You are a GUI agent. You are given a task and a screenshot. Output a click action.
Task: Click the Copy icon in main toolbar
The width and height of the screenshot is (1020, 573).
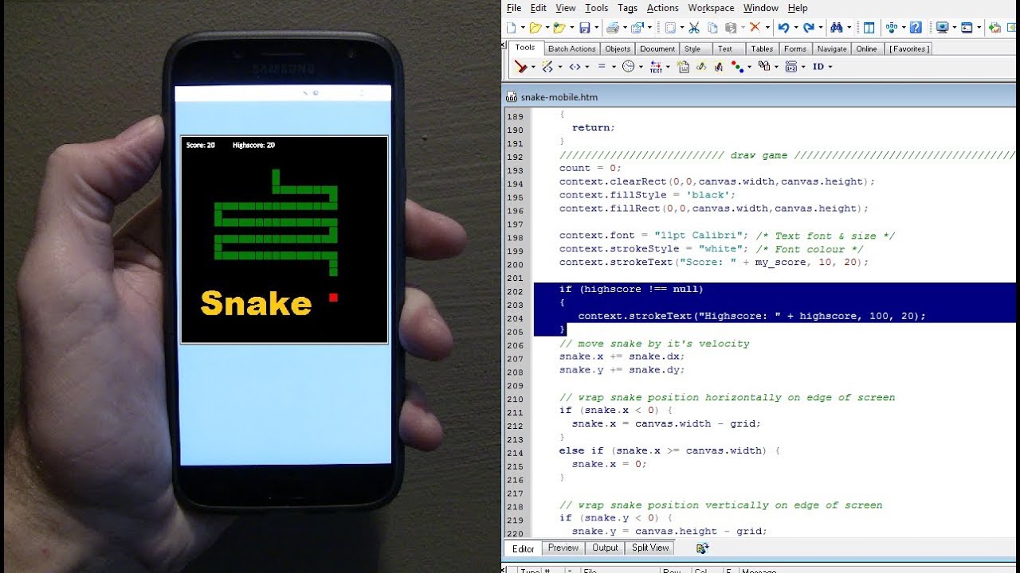click(x=712, y=28)
